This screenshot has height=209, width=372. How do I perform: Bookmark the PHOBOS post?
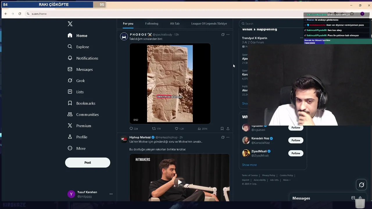[222, 129]
